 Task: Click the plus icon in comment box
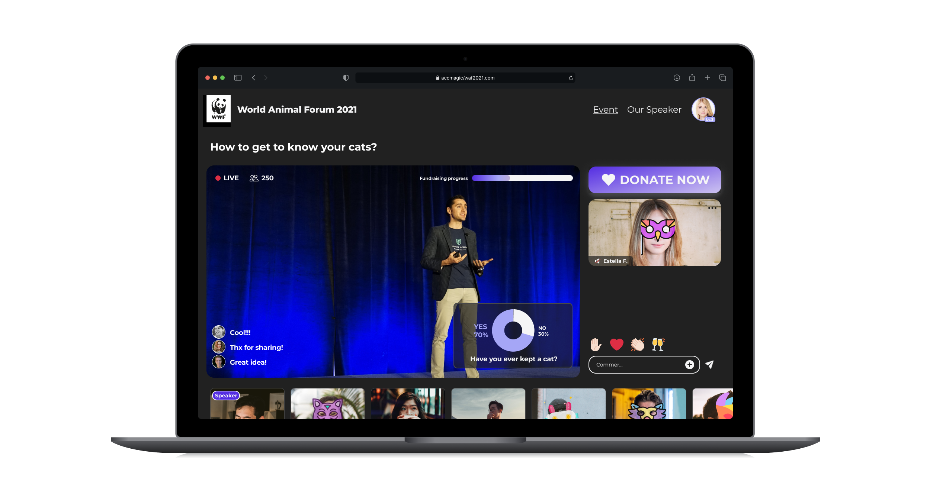(x=689, y=365)
